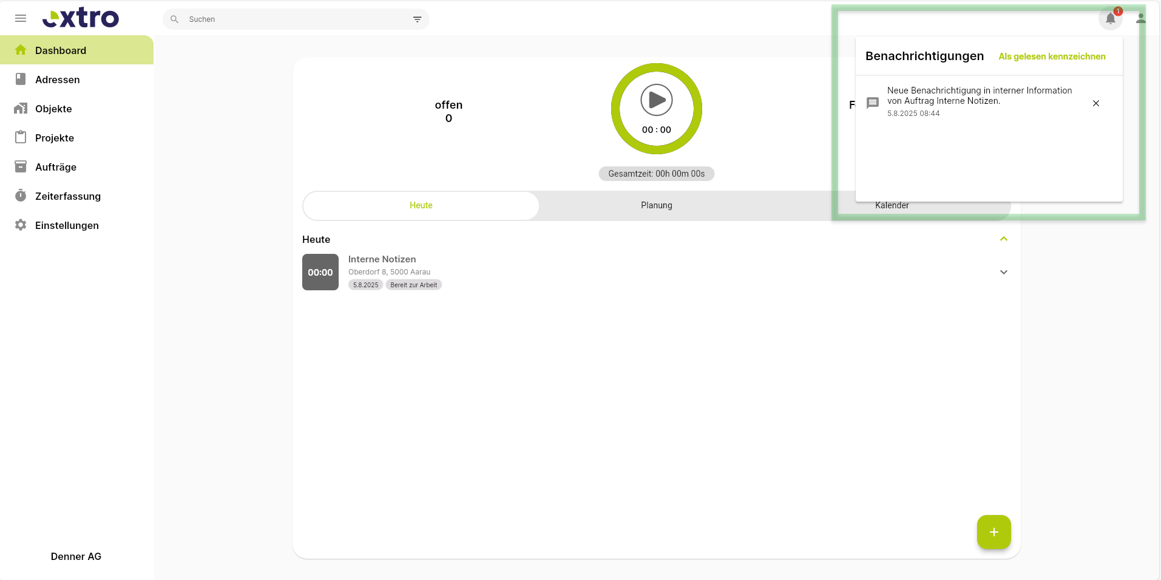Screen dimensions: 1161x580
Task: Open the Interne Notizen order title
Action: (382, 259)
